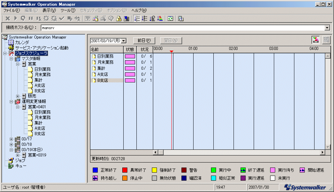This screenshot has width=334, height=192.
Task: Click the grayed delete X toolbar icon
Action: coord(8,19)
